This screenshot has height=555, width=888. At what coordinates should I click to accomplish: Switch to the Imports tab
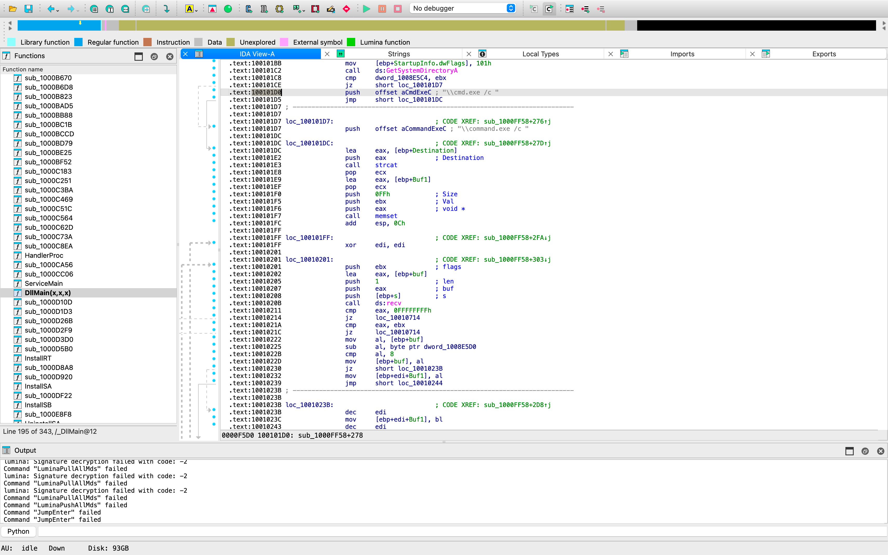coord(682,54)
